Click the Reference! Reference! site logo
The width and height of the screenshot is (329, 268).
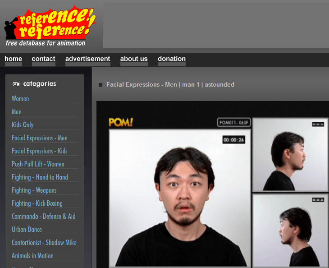pyautogui.click(x=50, y=26)
